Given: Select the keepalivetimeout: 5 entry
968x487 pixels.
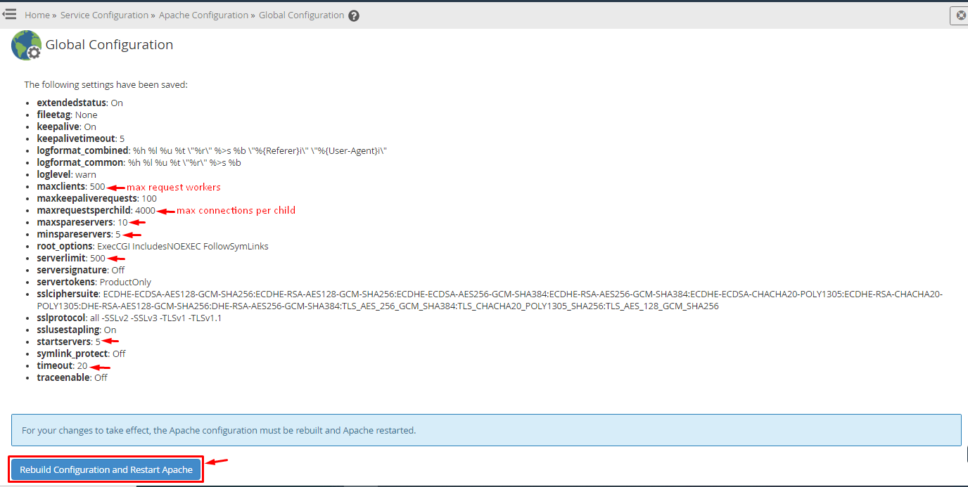Looking at the screenshot, I should (81, 138).
